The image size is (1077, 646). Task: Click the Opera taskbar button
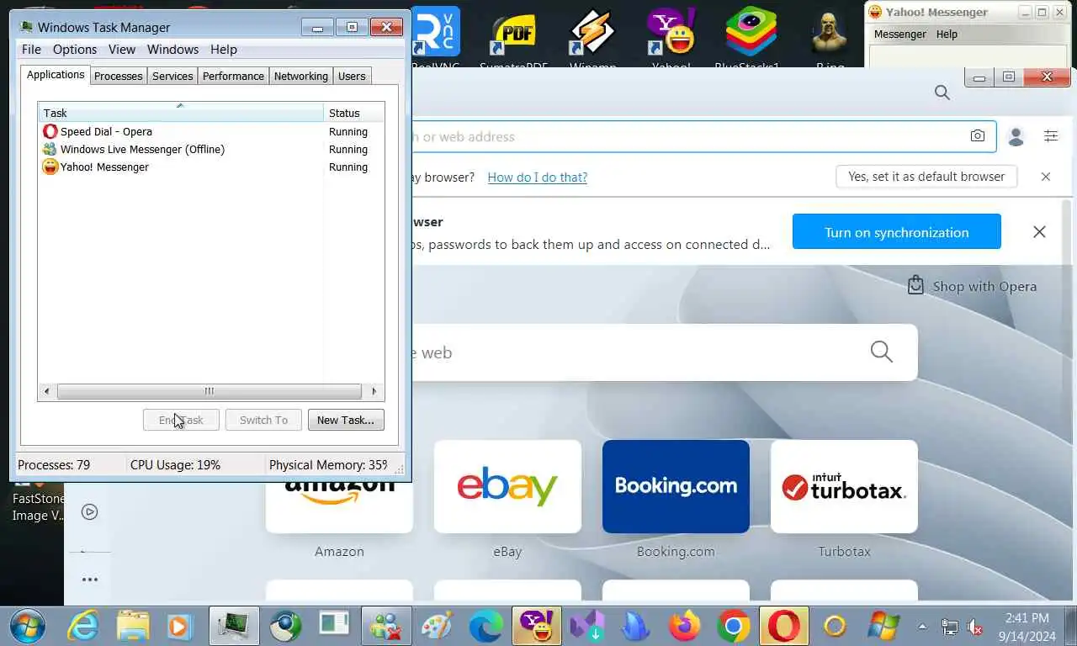pos(783,626)
